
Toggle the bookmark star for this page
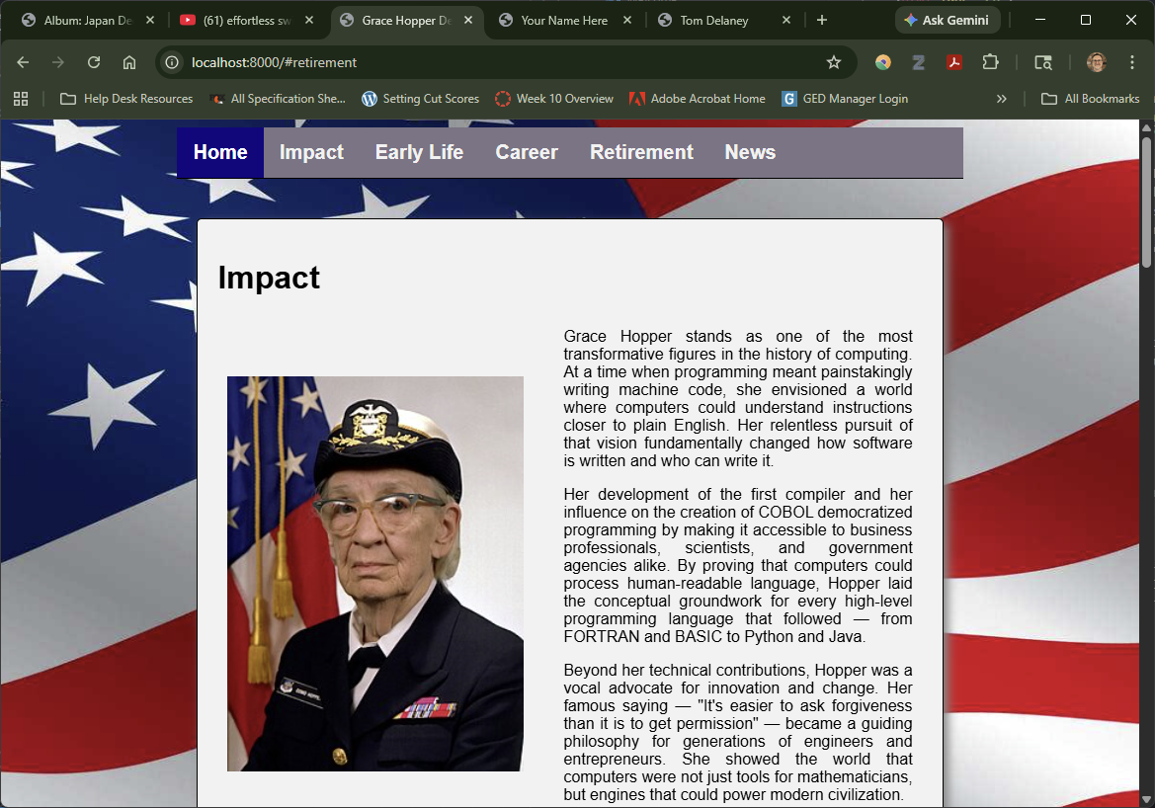pyautogui.click(x=834, y=60)
